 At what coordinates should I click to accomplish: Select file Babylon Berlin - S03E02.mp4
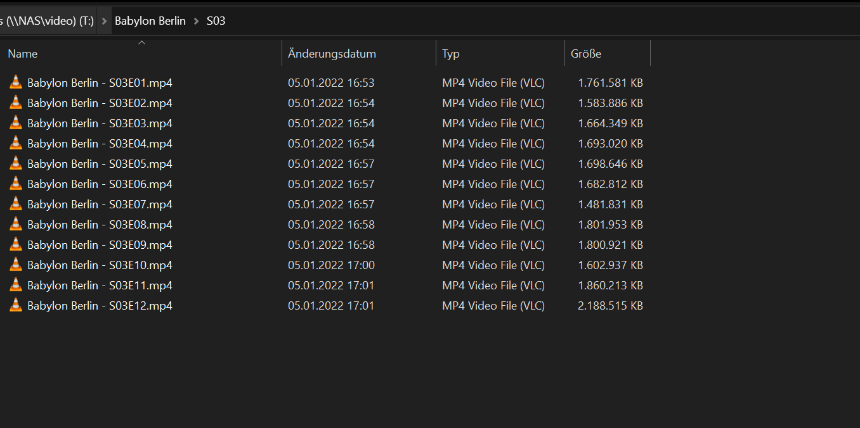pos(100,103)
